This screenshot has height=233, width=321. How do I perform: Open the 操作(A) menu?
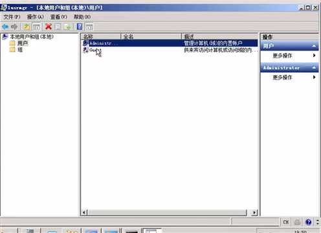click(35, 17)
